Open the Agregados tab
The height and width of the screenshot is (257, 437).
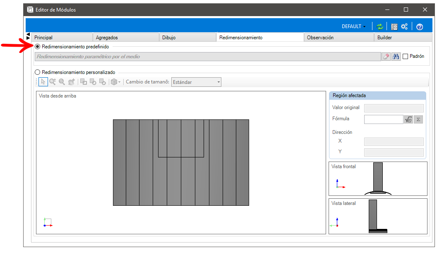click(126, 37)
